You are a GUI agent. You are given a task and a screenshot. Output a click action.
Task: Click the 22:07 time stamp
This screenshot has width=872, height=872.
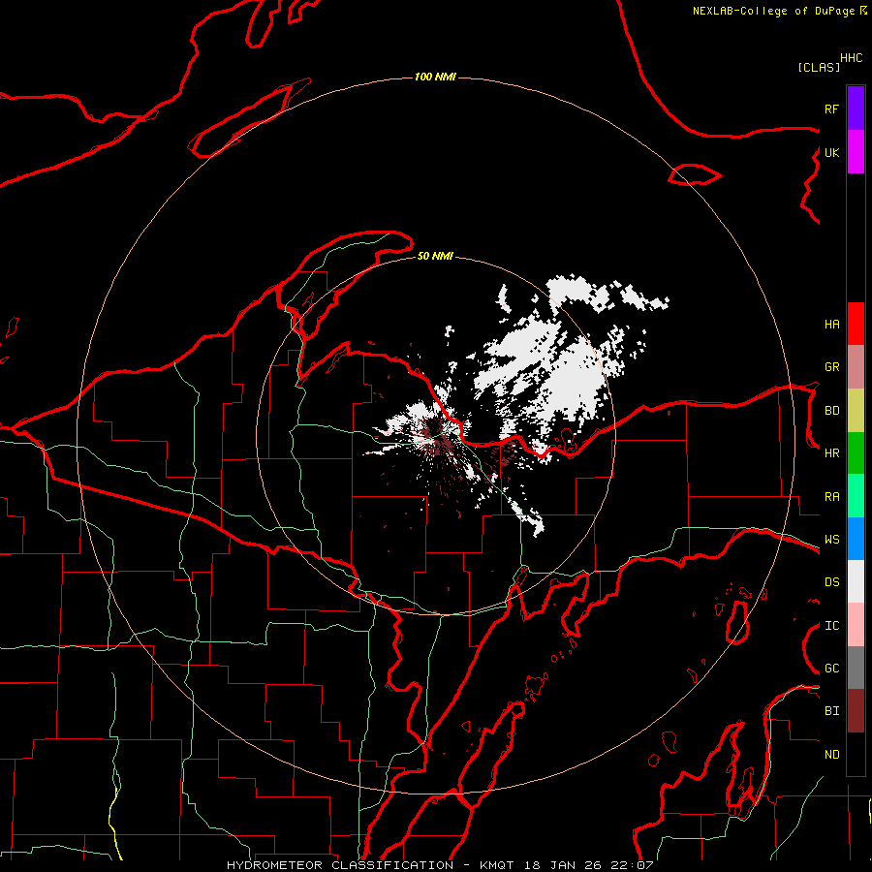[x=630, y=865]
